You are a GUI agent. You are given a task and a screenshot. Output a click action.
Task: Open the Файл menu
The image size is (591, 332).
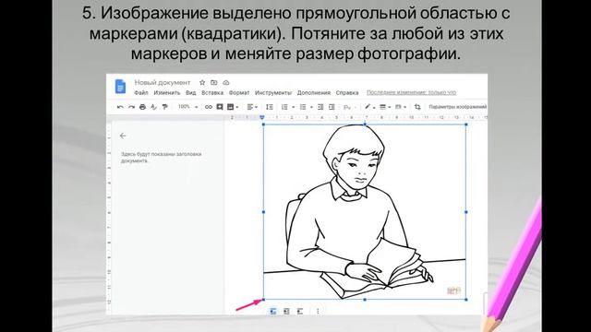click(x=141, y=92)
